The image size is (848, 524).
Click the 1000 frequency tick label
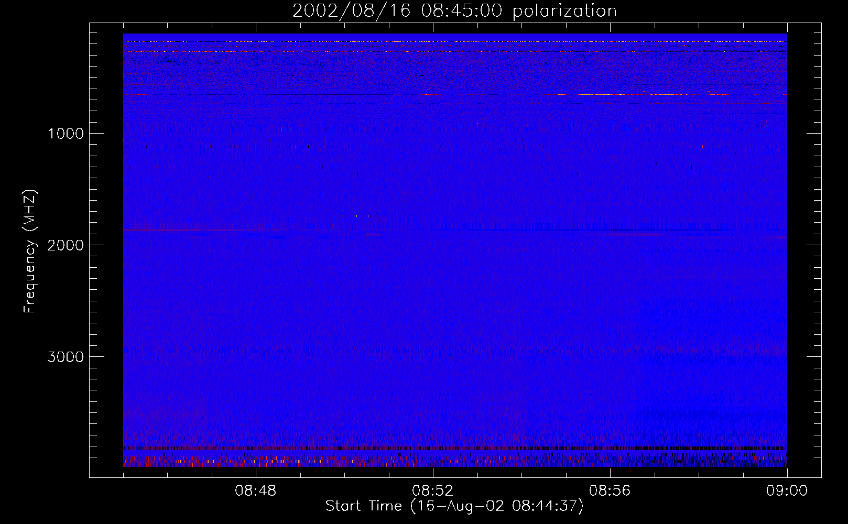point(66,134)
